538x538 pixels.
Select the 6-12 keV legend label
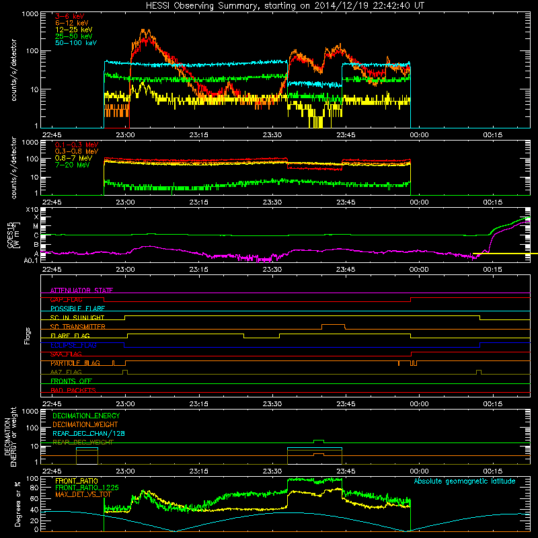pos(71,23)
